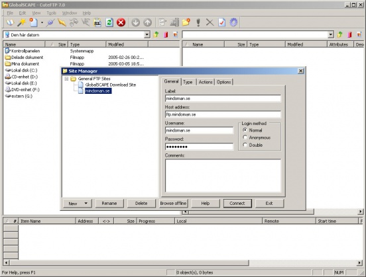The height and width of the screenshot is (277, 366).
Task: Click into the Username field
Action: [x=199, y=130]
